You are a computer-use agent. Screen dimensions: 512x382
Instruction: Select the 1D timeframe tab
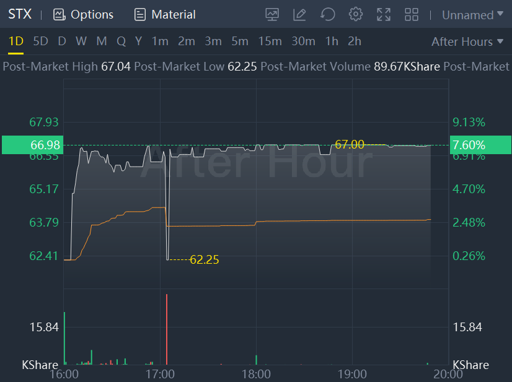[15, 41]
